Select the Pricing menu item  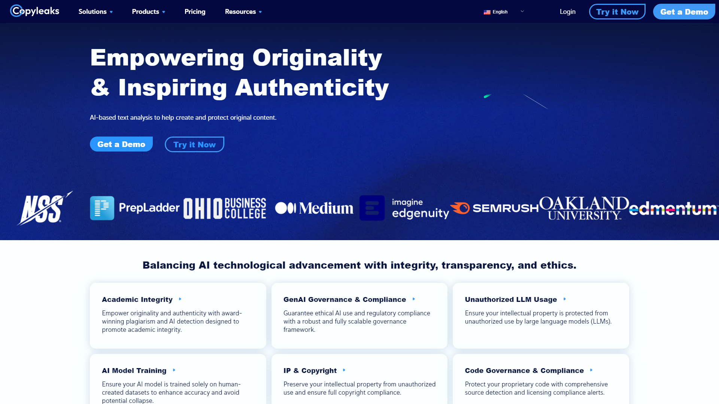(194, 11)
